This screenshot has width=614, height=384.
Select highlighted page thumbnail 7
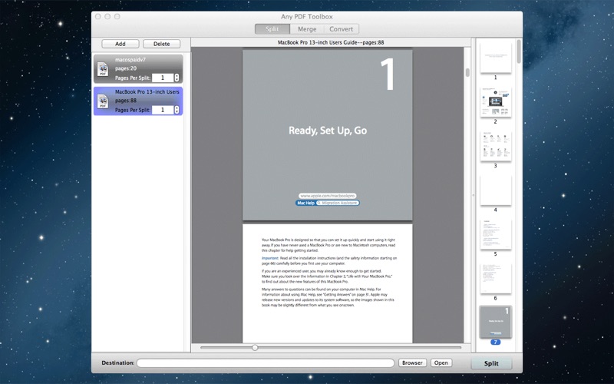click(x=496, y=323)
